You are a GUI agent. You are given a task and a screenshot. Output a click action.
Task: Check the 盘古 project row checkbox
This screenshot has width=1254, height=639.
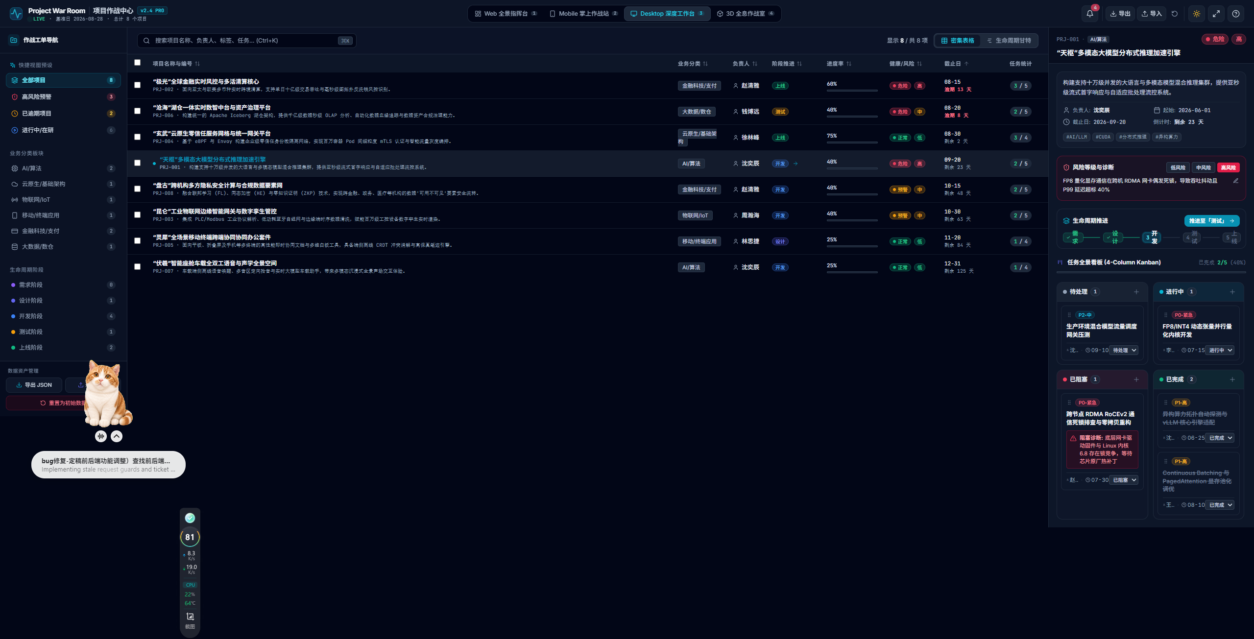pos(138,189)
